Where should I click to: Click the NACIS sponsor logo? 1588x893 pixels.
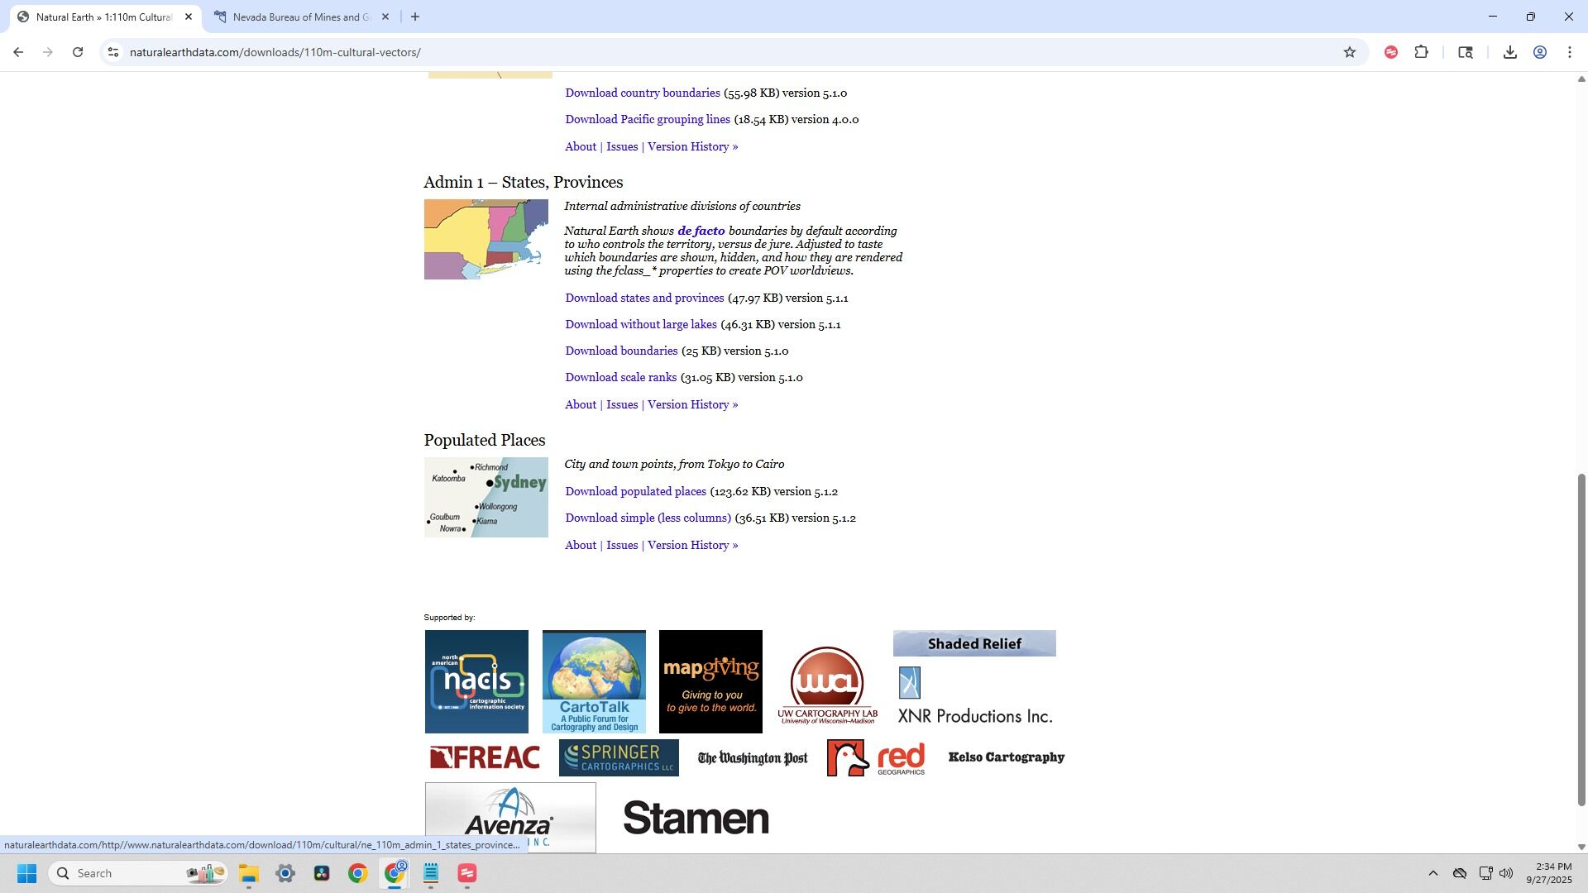coord(476,681)
